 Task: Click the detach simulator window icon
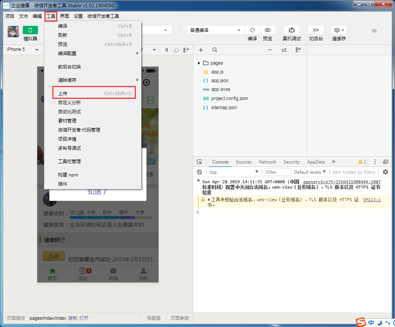coord(176,50)
